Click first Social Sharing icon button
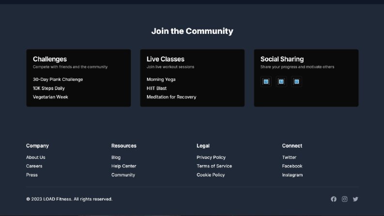384x216 pixels. [266, 81]
